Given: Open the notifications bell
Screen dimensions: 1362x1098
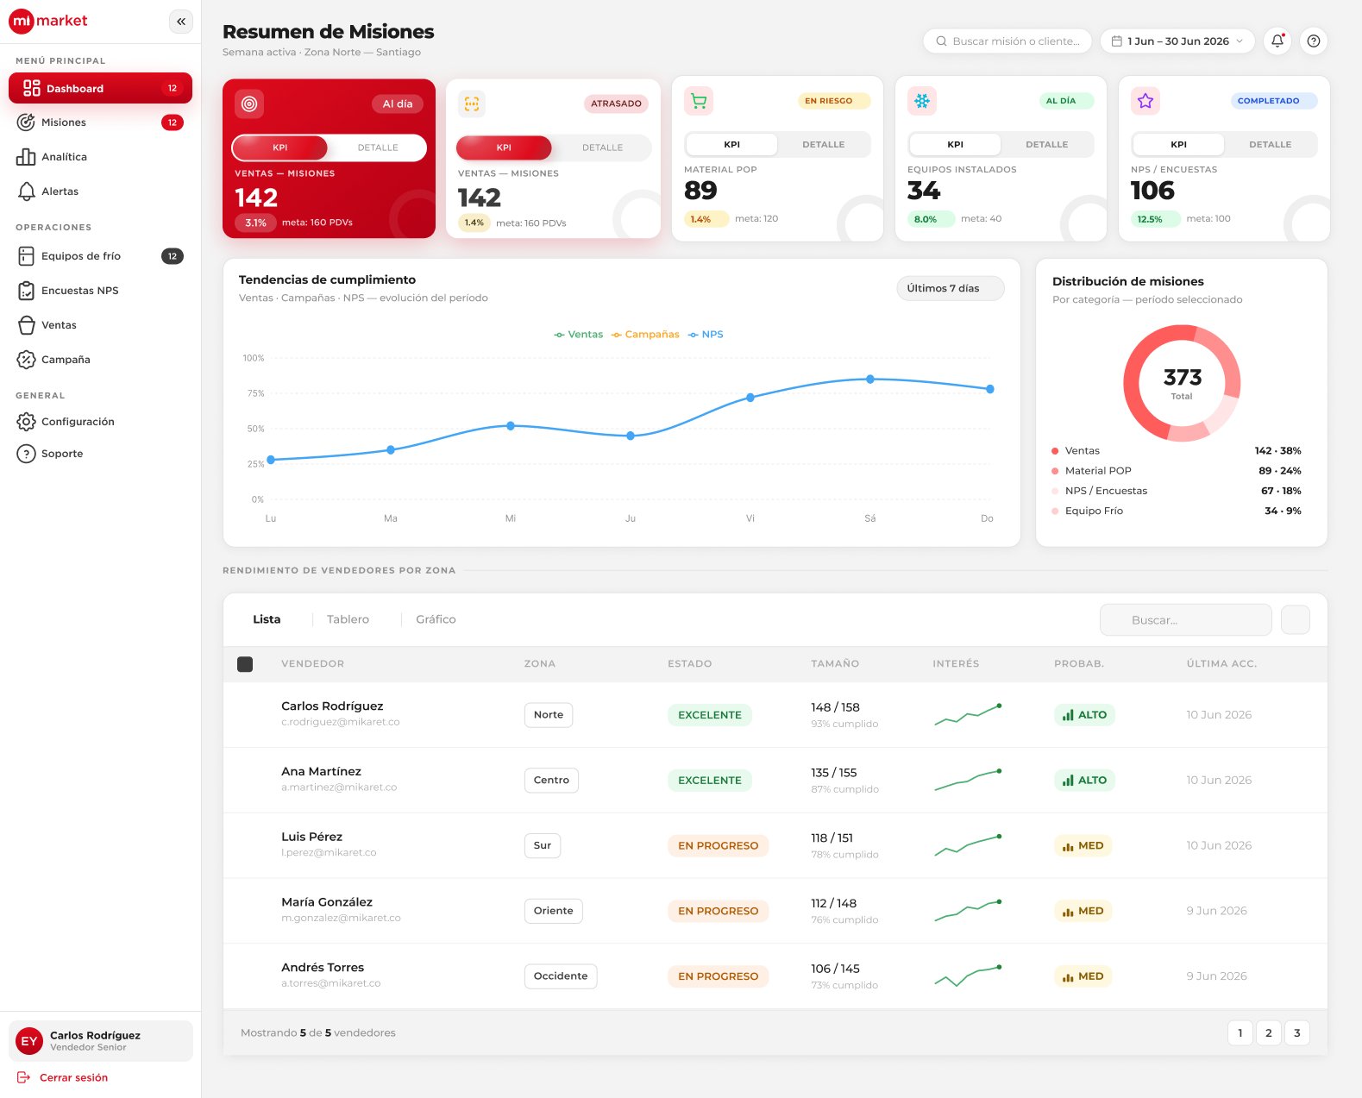Looking at the screenshot, I should 1277,41.
